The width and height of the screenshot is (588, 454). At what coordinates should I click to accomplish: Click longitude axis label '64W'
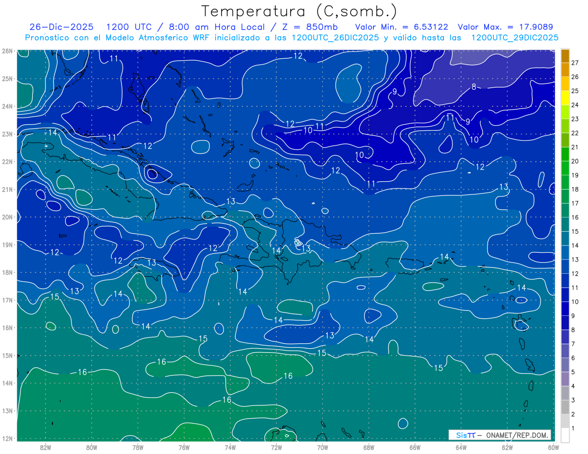click(x=461, y=447)
